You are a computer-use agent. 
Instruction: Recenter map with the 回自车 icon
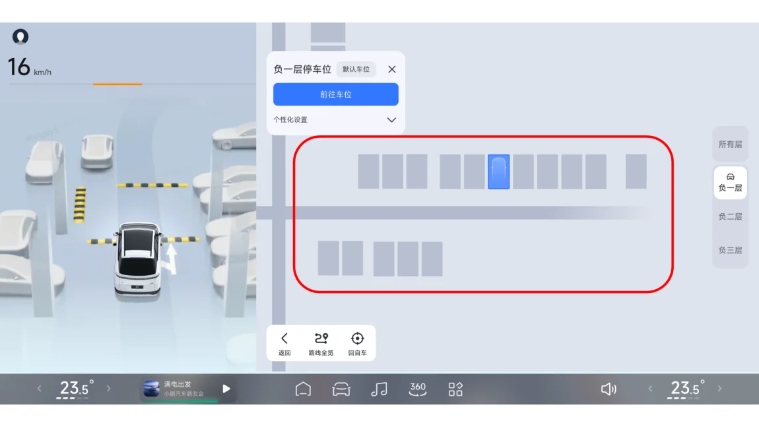pyautogui.click(x=357, y=343)
